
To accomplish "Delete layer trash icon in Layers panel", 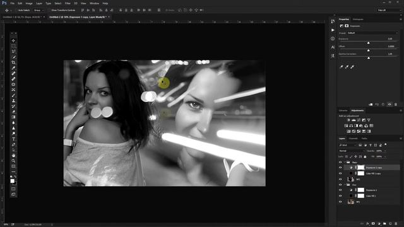I will coord(396,224).
